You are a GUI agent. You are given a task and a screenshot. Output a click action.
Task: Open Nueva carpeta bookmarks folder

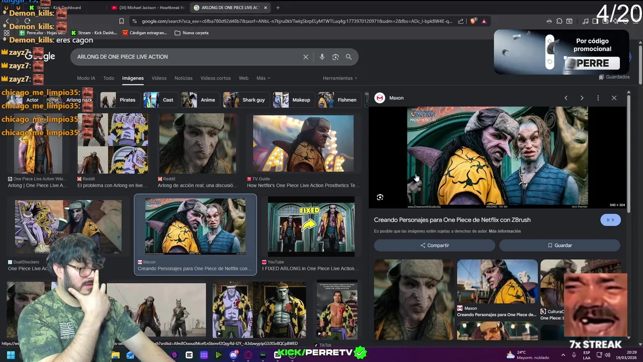click(191, 33)
